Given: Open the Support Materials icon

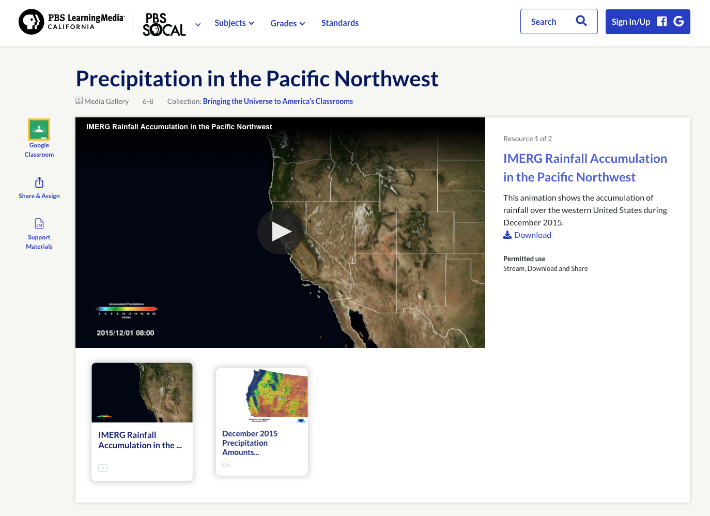Looking at the screenshot, I should click(x=39, y=224).
